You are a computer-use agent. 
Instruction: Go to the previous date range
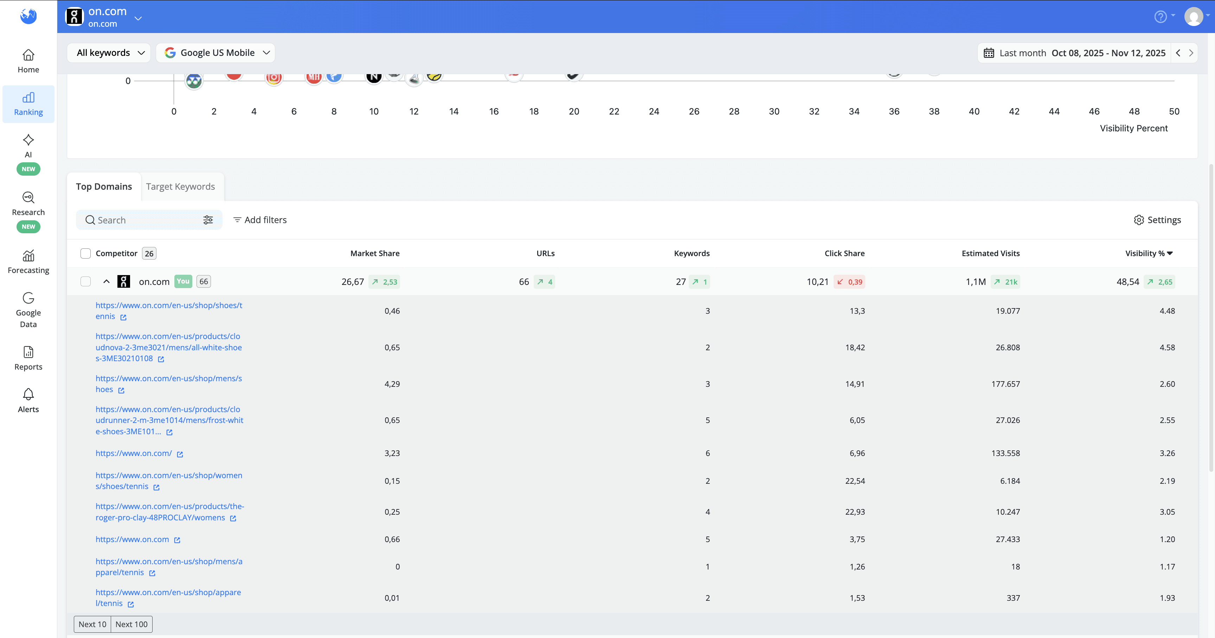click(x=1178, y=53)
